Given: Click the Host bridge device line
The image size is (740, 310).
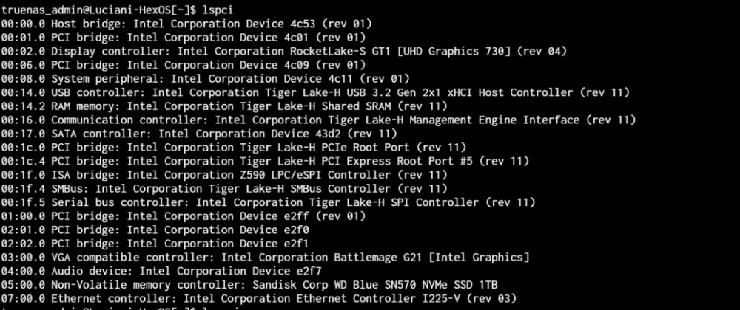Looking at the screenshot, I should (184, 24).
